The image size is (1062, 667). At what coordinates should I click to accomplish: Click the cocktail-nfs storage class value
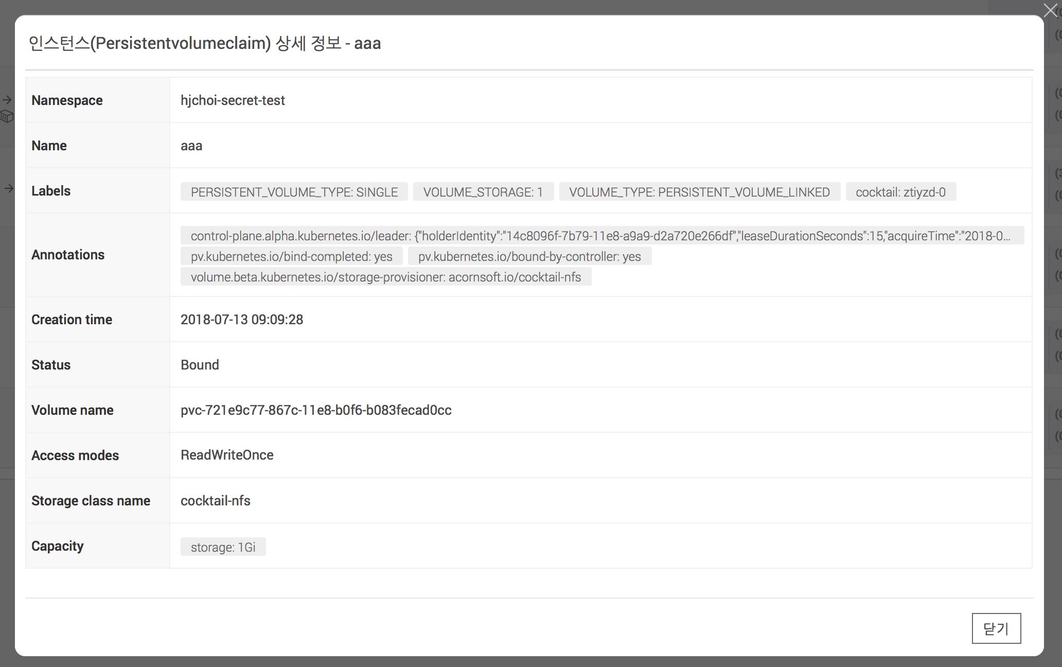(x=216, y=501)
